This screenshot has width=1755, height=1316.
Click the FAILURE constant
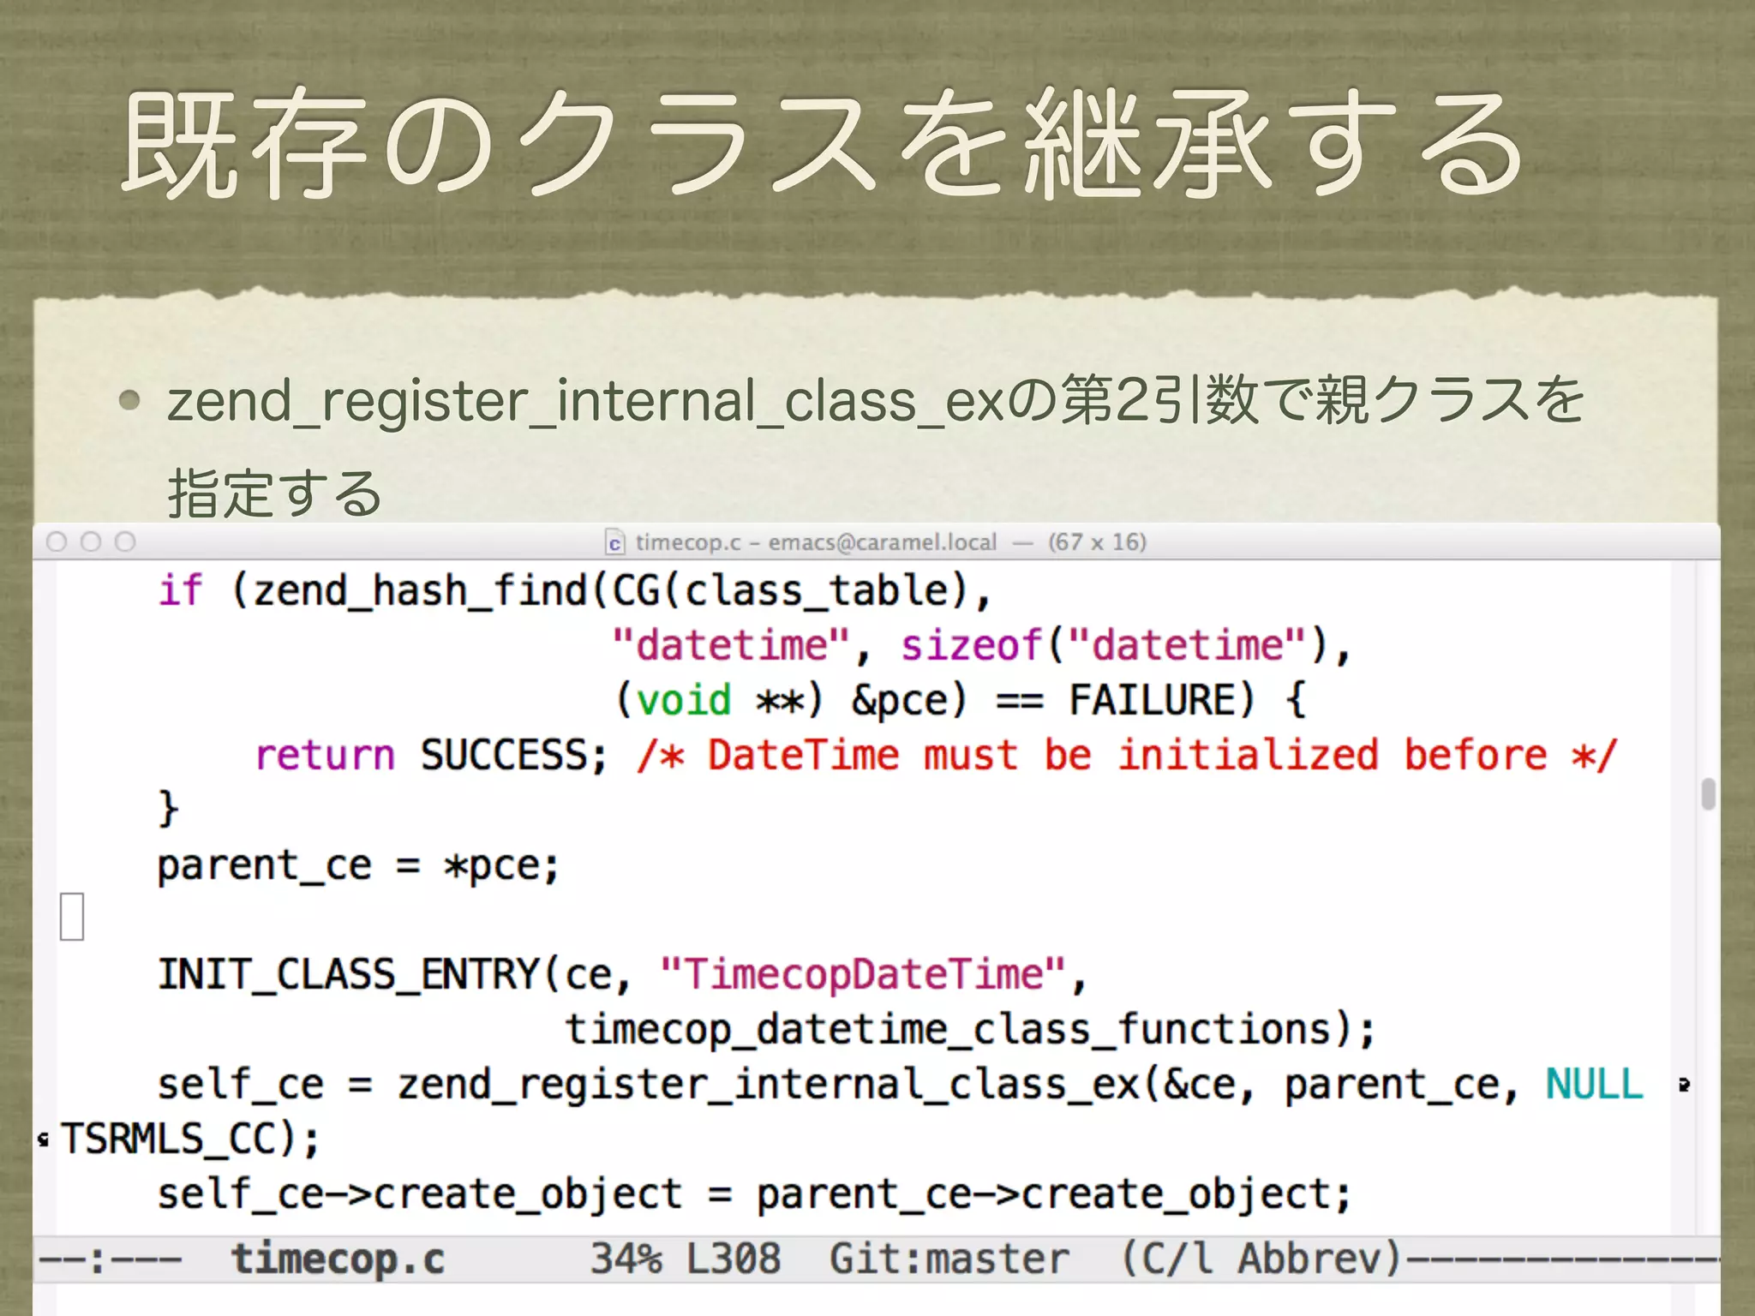click(1151, 700)
